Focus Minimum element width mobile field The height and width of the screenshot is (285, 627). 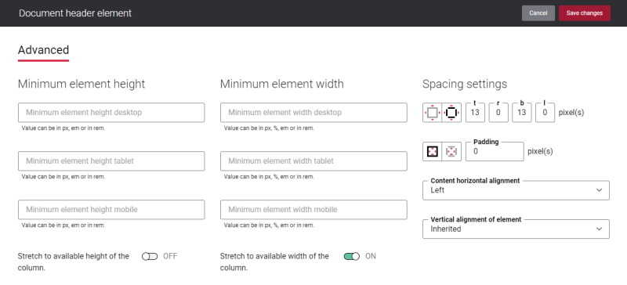(x=313, y=210)
